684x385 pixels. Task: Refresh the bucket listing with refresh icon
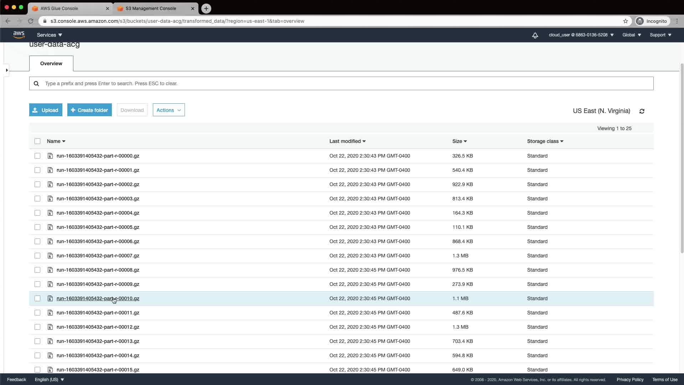[642, 111]
